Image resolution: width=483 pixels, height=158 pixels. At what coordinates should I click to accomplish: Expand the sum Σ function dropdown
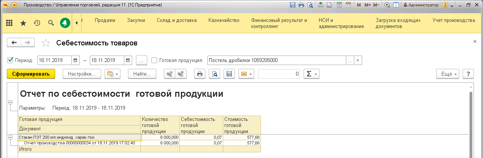pyautogui.click(x=312, y=74)
